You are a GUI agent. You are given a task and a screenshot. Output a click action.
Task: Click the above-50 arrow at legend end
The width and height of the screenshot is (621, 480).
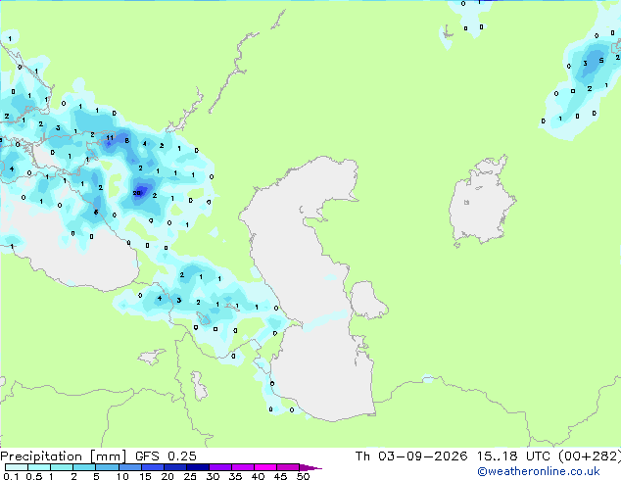310,467
